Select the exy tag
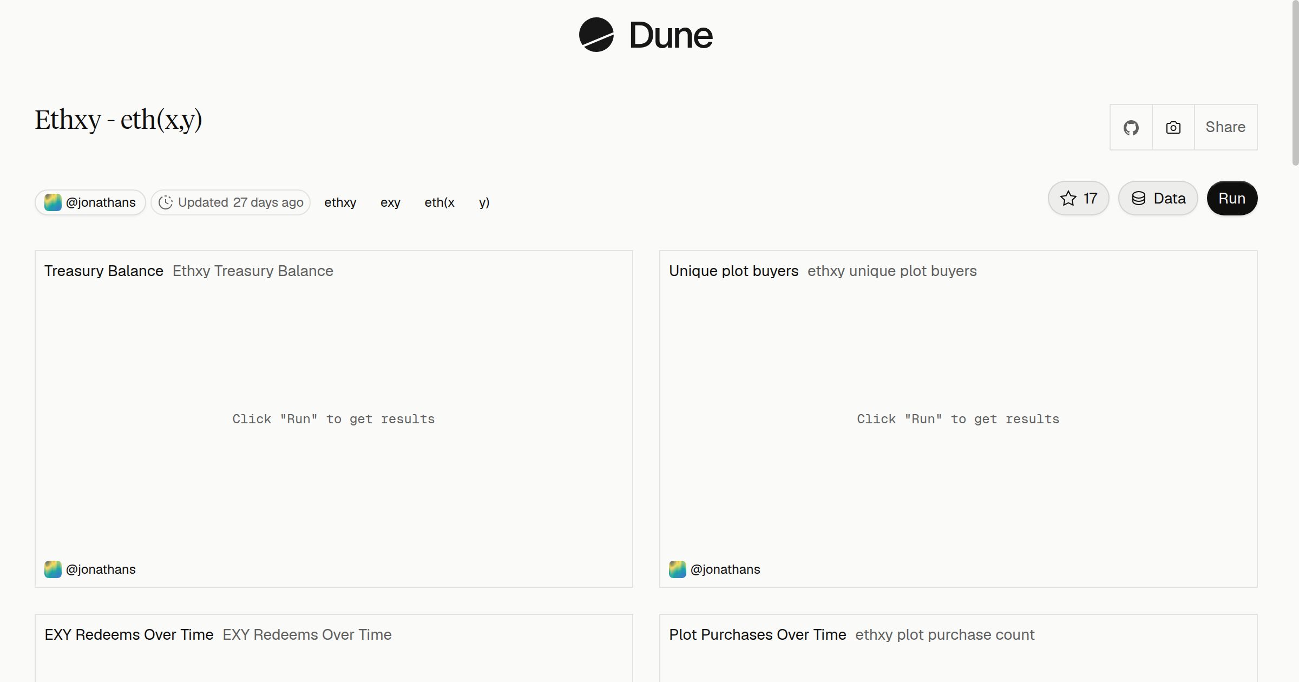 click(390, 202)
